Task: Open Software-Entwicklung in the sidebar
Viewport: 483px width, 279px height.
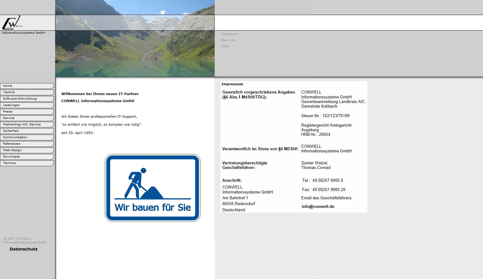Action: point(27,99)
